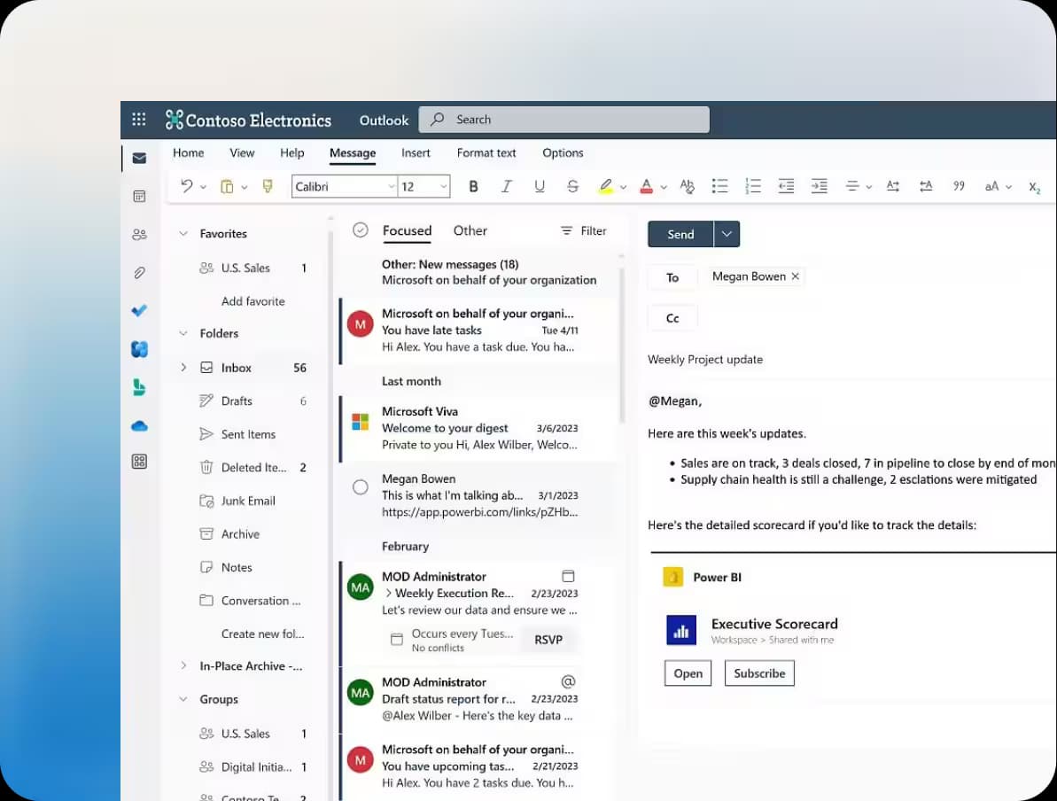This screenshot has height=801, width=1057.
Task: Click the Paste clipboard icon
Action: click(x=227, y=186)
